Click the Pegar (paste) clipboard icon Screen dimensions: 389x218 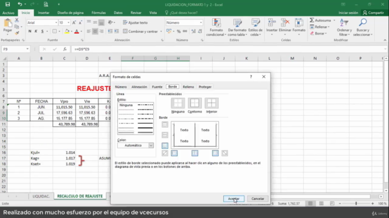8,24
